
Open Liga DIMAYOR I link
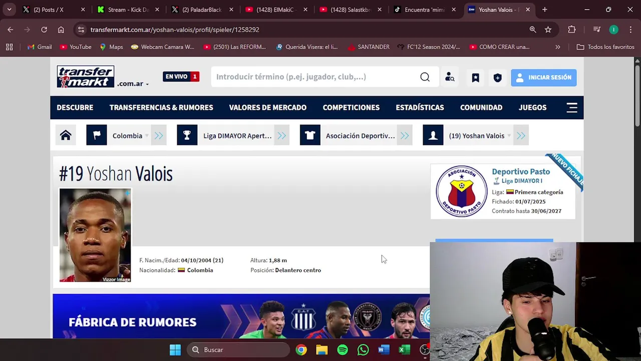(522, 181)
